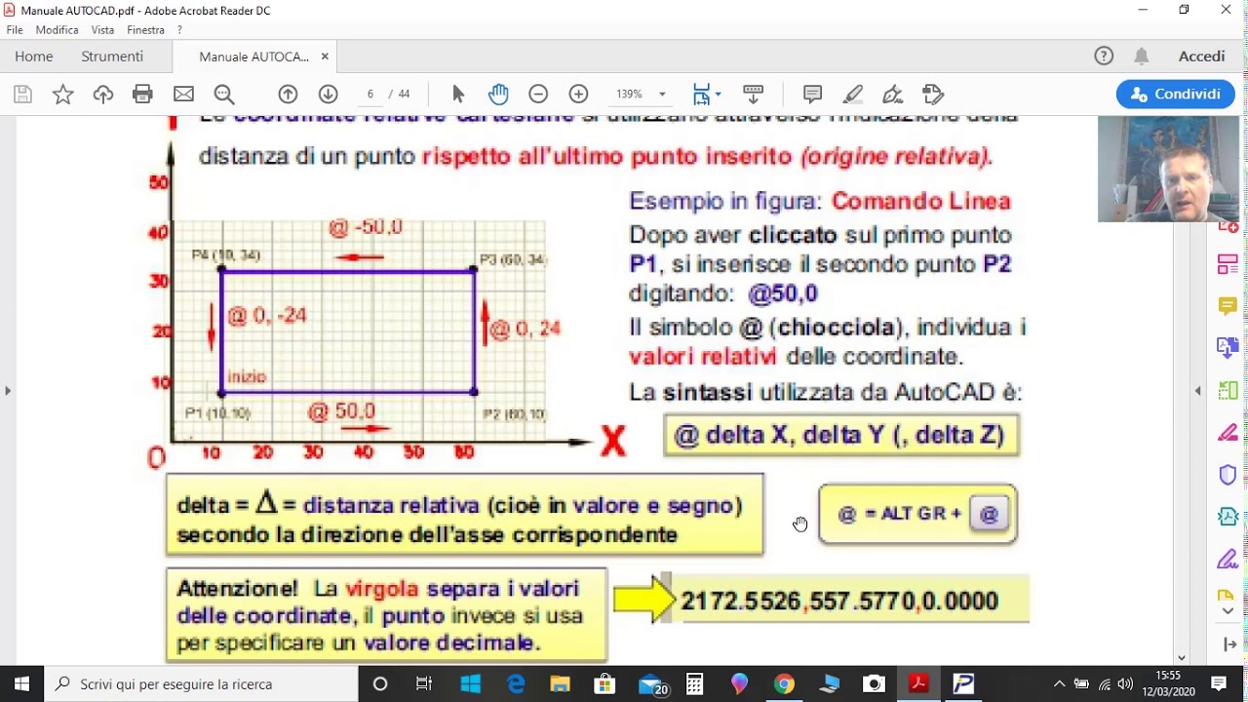Click the page number field showing 6
This screenshot has height=702, width=1248.
click(370, 95)
